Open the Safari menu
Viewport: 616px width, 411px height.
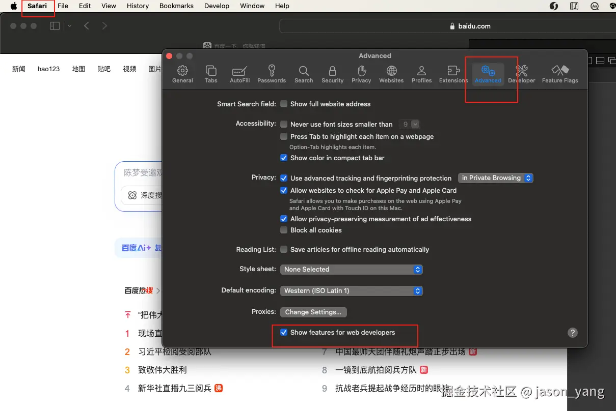(x=37, y=6)
